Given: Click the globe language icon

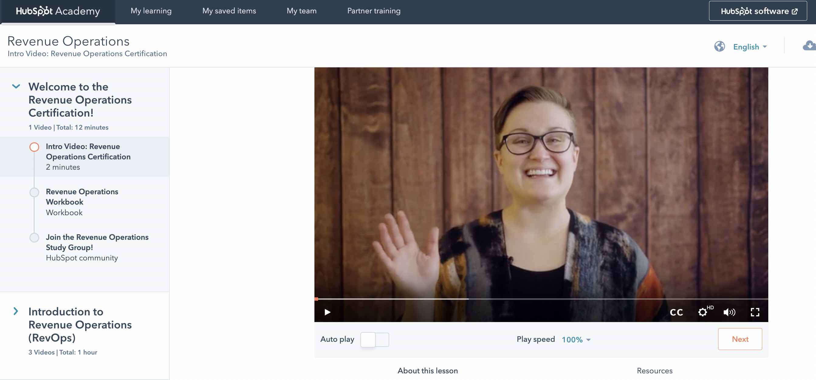Looking at the screenshot, I should coord(719,46).
